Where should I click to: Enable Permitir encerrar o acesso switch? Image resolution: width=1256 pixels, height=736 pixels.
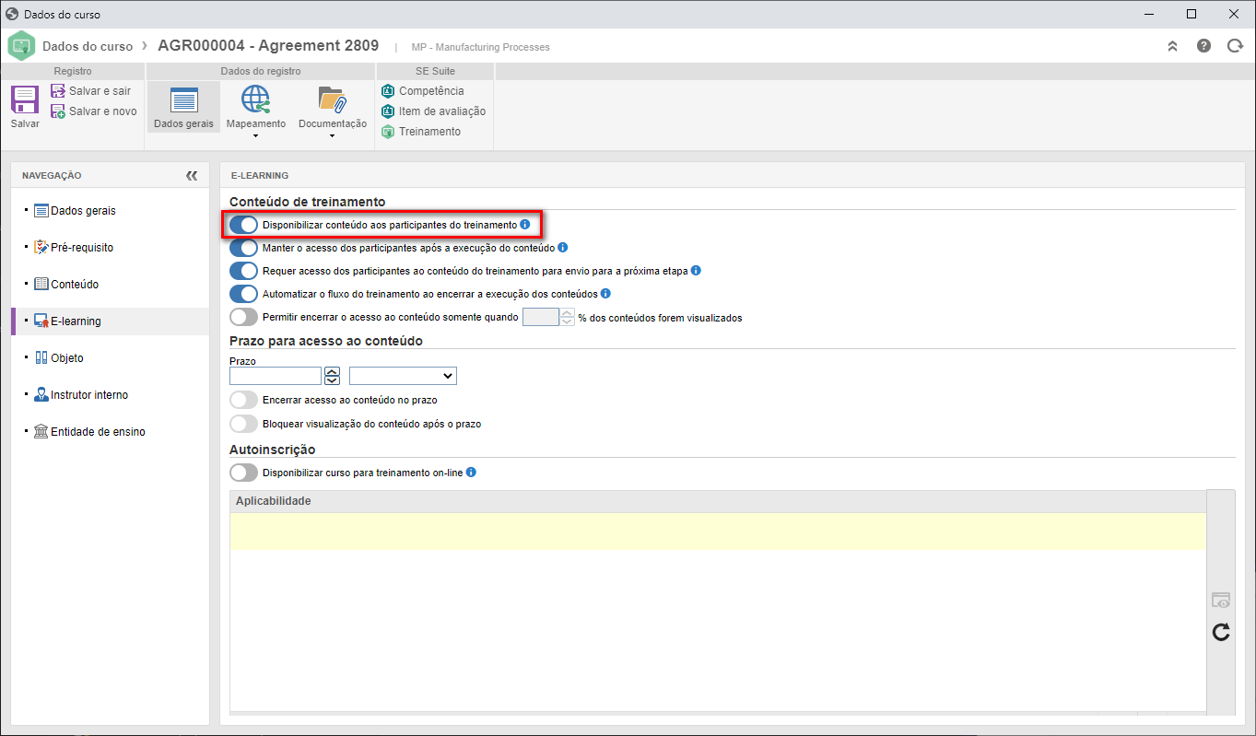[x=243, y=318]
